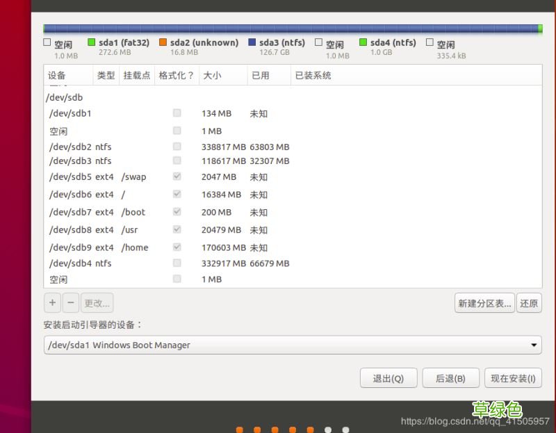
Task: Enable the format checkbox for /dev/sdb2
Action: 177,146
